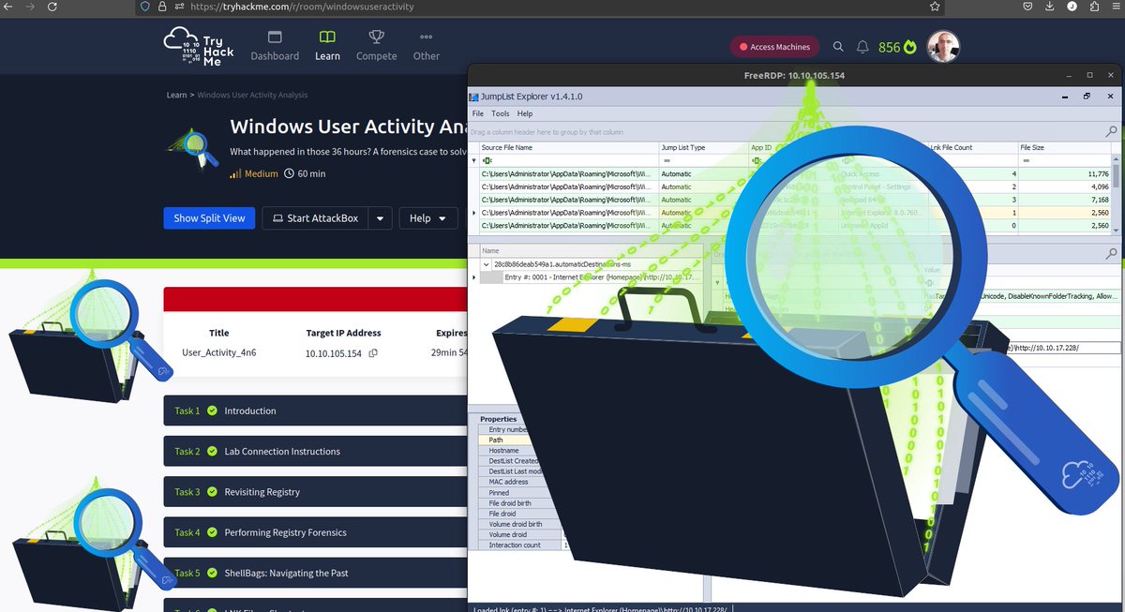Click the Learn breadcrumb link
This screenshot has width=1125, height=612.
(x=176, y=95)
